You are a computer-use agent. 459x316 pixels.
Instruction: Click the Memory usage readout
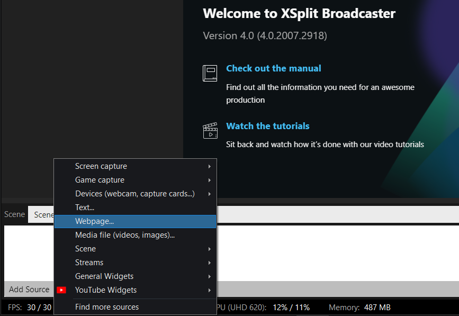click(359, 307)
